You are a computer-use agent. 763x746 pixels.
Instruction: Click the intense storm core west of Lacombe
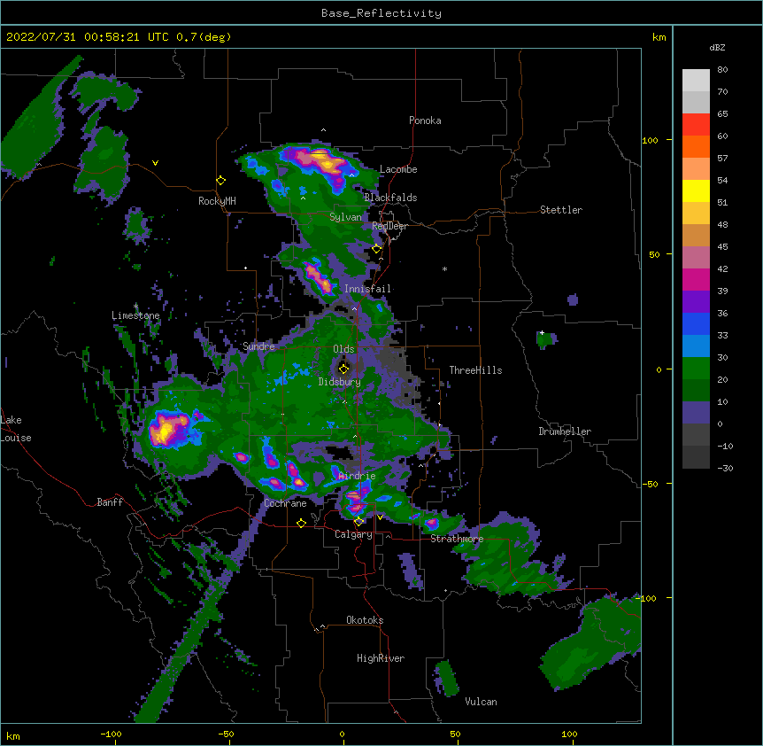tap(321, 161)
